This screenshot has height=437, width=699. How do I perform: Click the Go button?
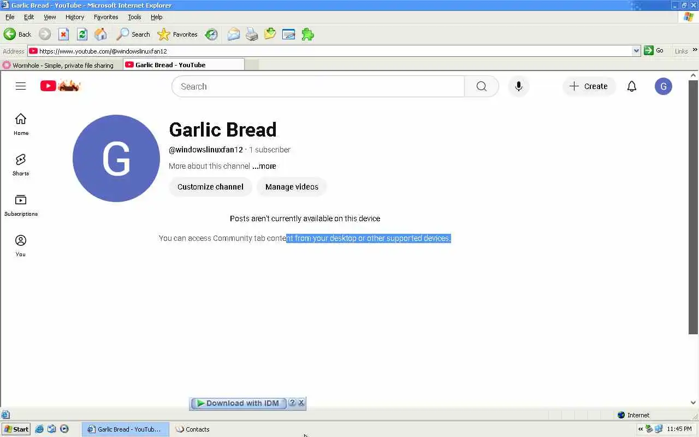654,51
